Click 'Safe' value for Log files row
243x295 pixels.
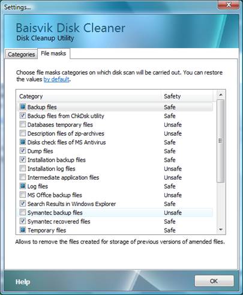[x=170, y=186]
